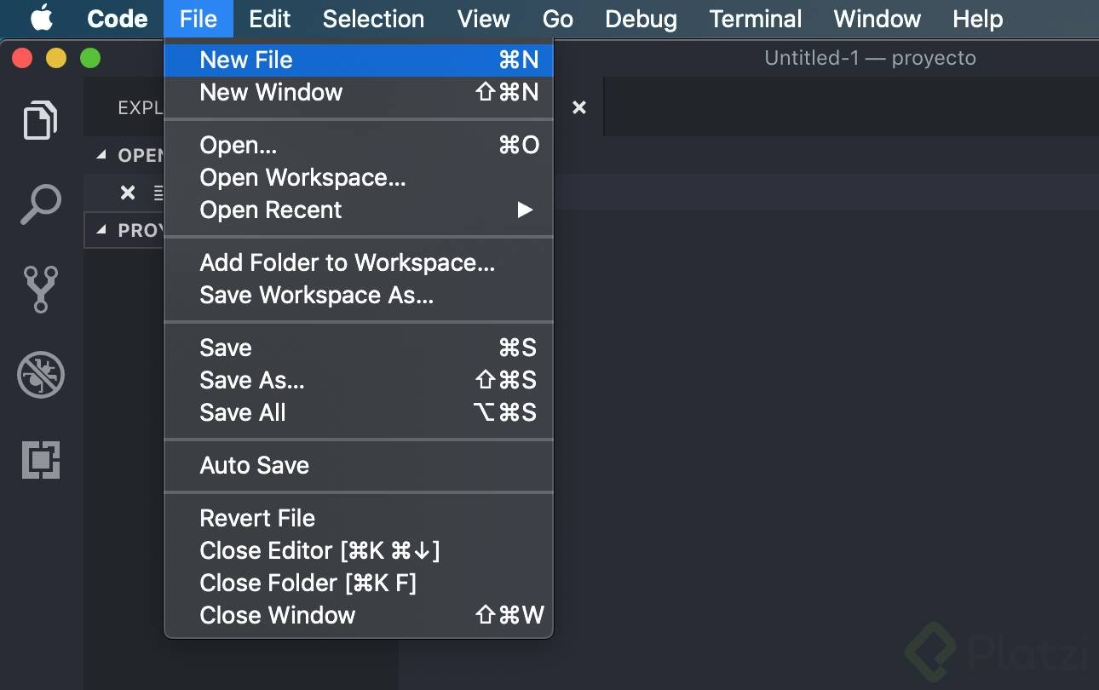Image resolution: width=1099 pixels, height=690 pixels.
Task: Choose New File from the menu
Action: tap(246, 60)
